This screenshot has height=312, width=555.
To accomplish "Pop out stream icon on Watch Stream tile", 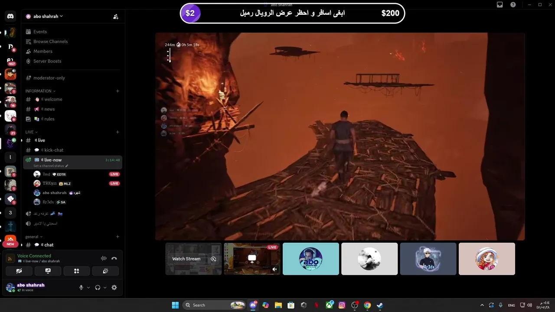I will [x=213, y=259].
